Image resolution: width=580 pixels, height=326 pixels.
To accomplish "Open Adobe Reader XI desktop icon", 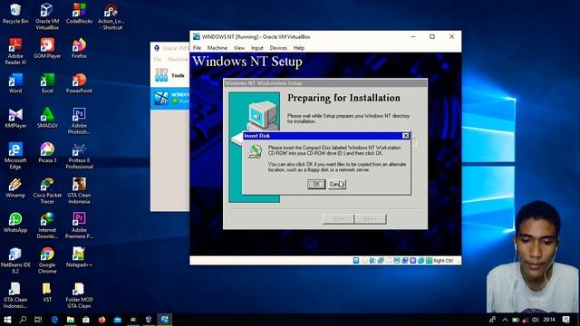I will point(15,52).
